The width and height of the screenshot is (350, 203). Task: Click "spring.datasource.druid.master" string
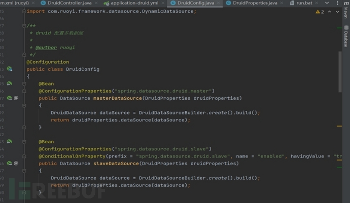(x=163, y=91)
